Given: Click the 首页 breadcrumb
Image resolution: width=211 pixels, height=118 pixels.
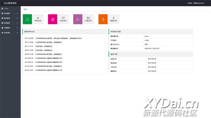Looking at the screenshot, I should [25, 9].
